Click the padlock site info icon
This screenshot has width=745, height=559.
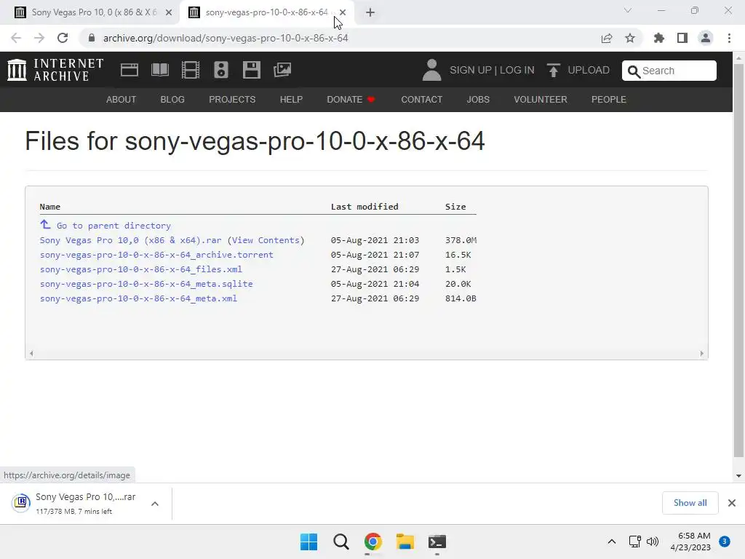click(92, 38)
